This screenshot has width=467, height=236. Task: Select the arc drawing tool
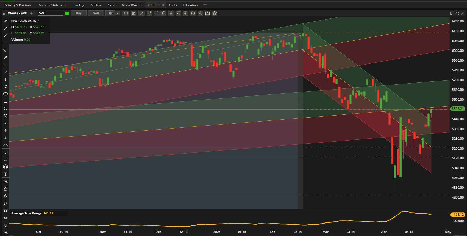pyautogui.click(x=5, y=145)
